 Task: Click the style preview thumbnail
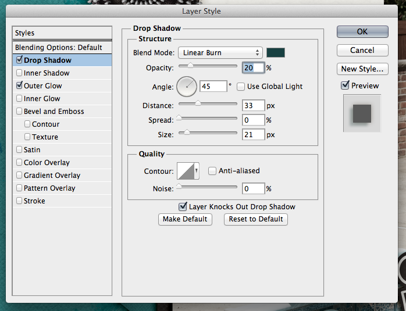(x=362, y=113)
